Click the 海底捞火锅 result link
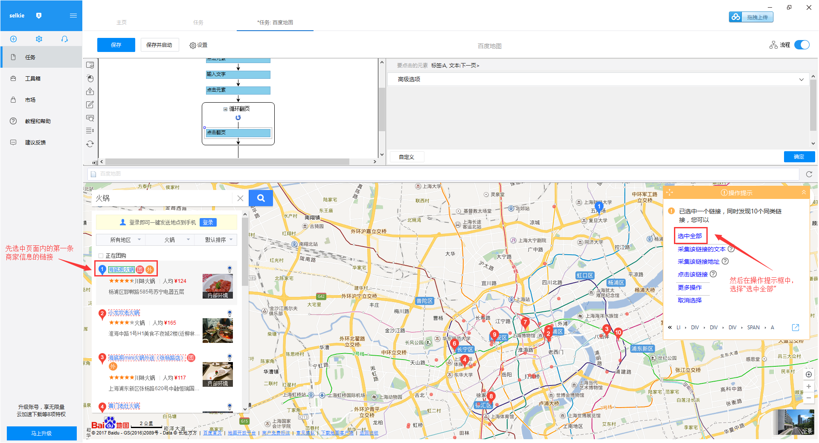 coord(121,270)
